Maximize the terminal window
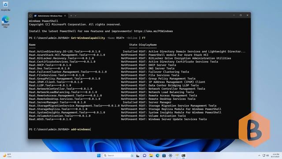Screen dimensions: 282x159 [241, 15]
